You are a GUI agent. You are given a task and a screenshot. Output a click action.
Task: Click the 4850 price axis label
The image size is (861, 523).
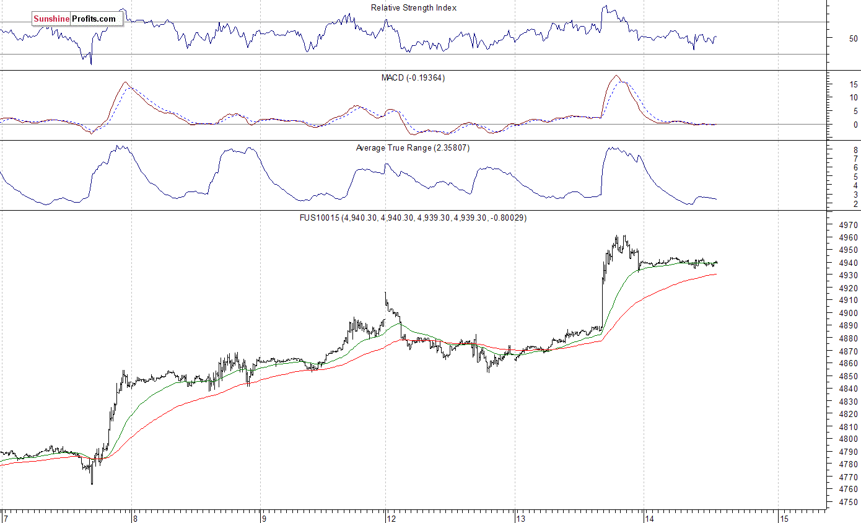[x=849, y=376]
